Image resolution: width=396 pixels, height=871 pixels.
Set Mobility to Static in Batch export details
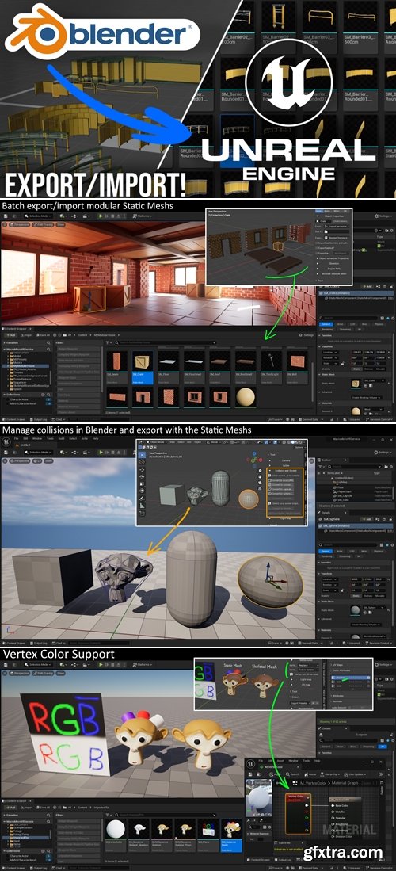(x=356, y=369)
